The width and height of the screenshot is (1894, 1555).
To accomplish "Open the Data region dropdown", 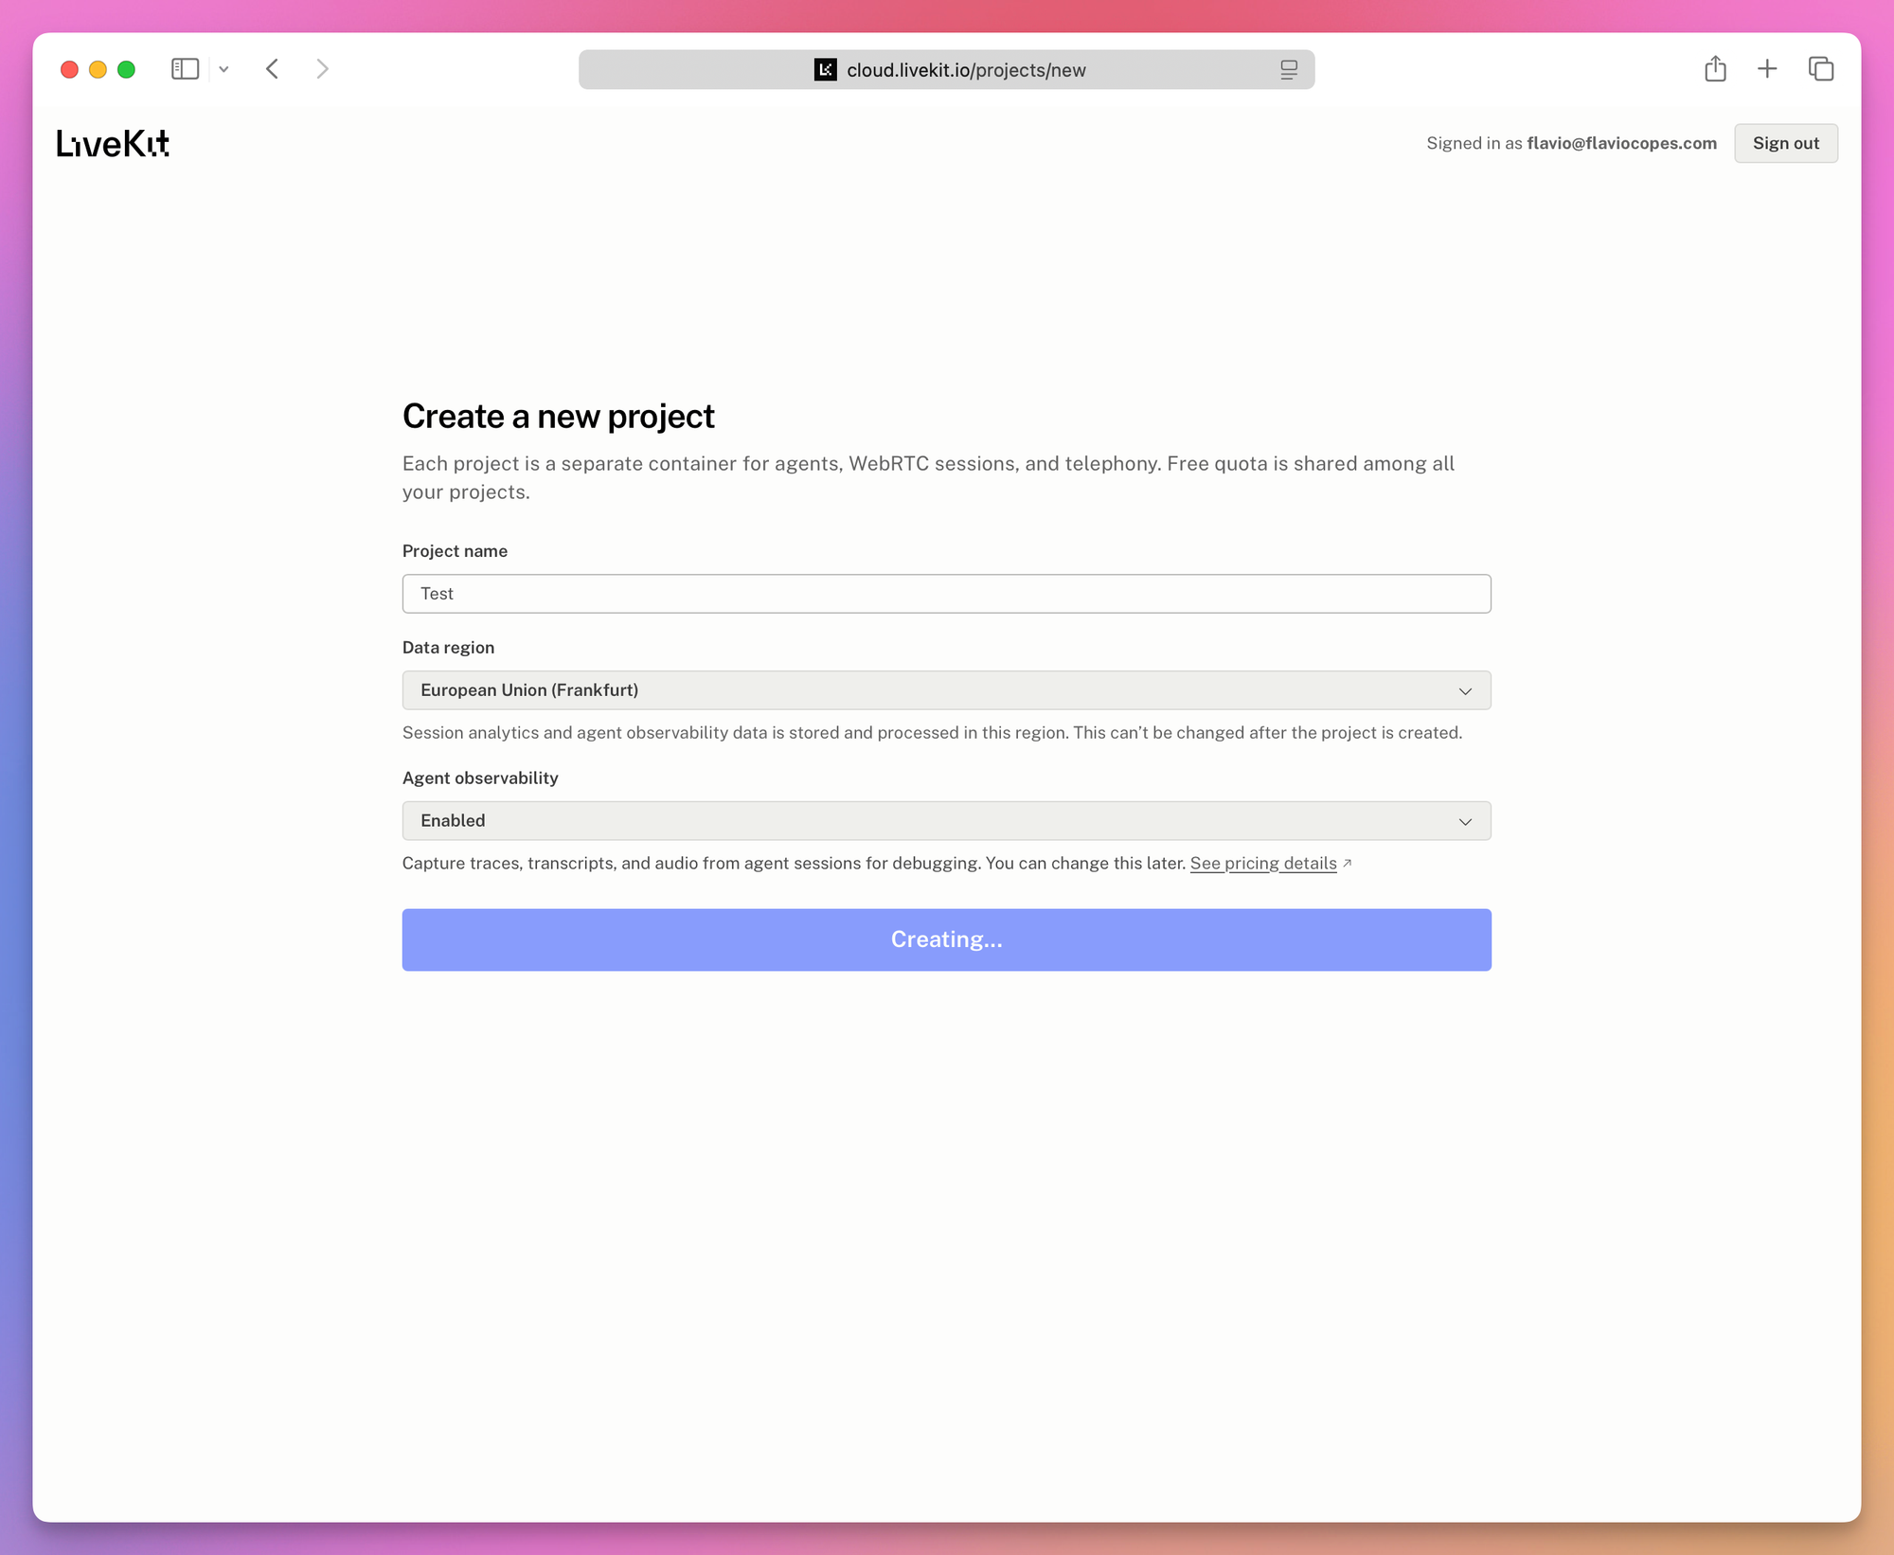I will (946, 690).
